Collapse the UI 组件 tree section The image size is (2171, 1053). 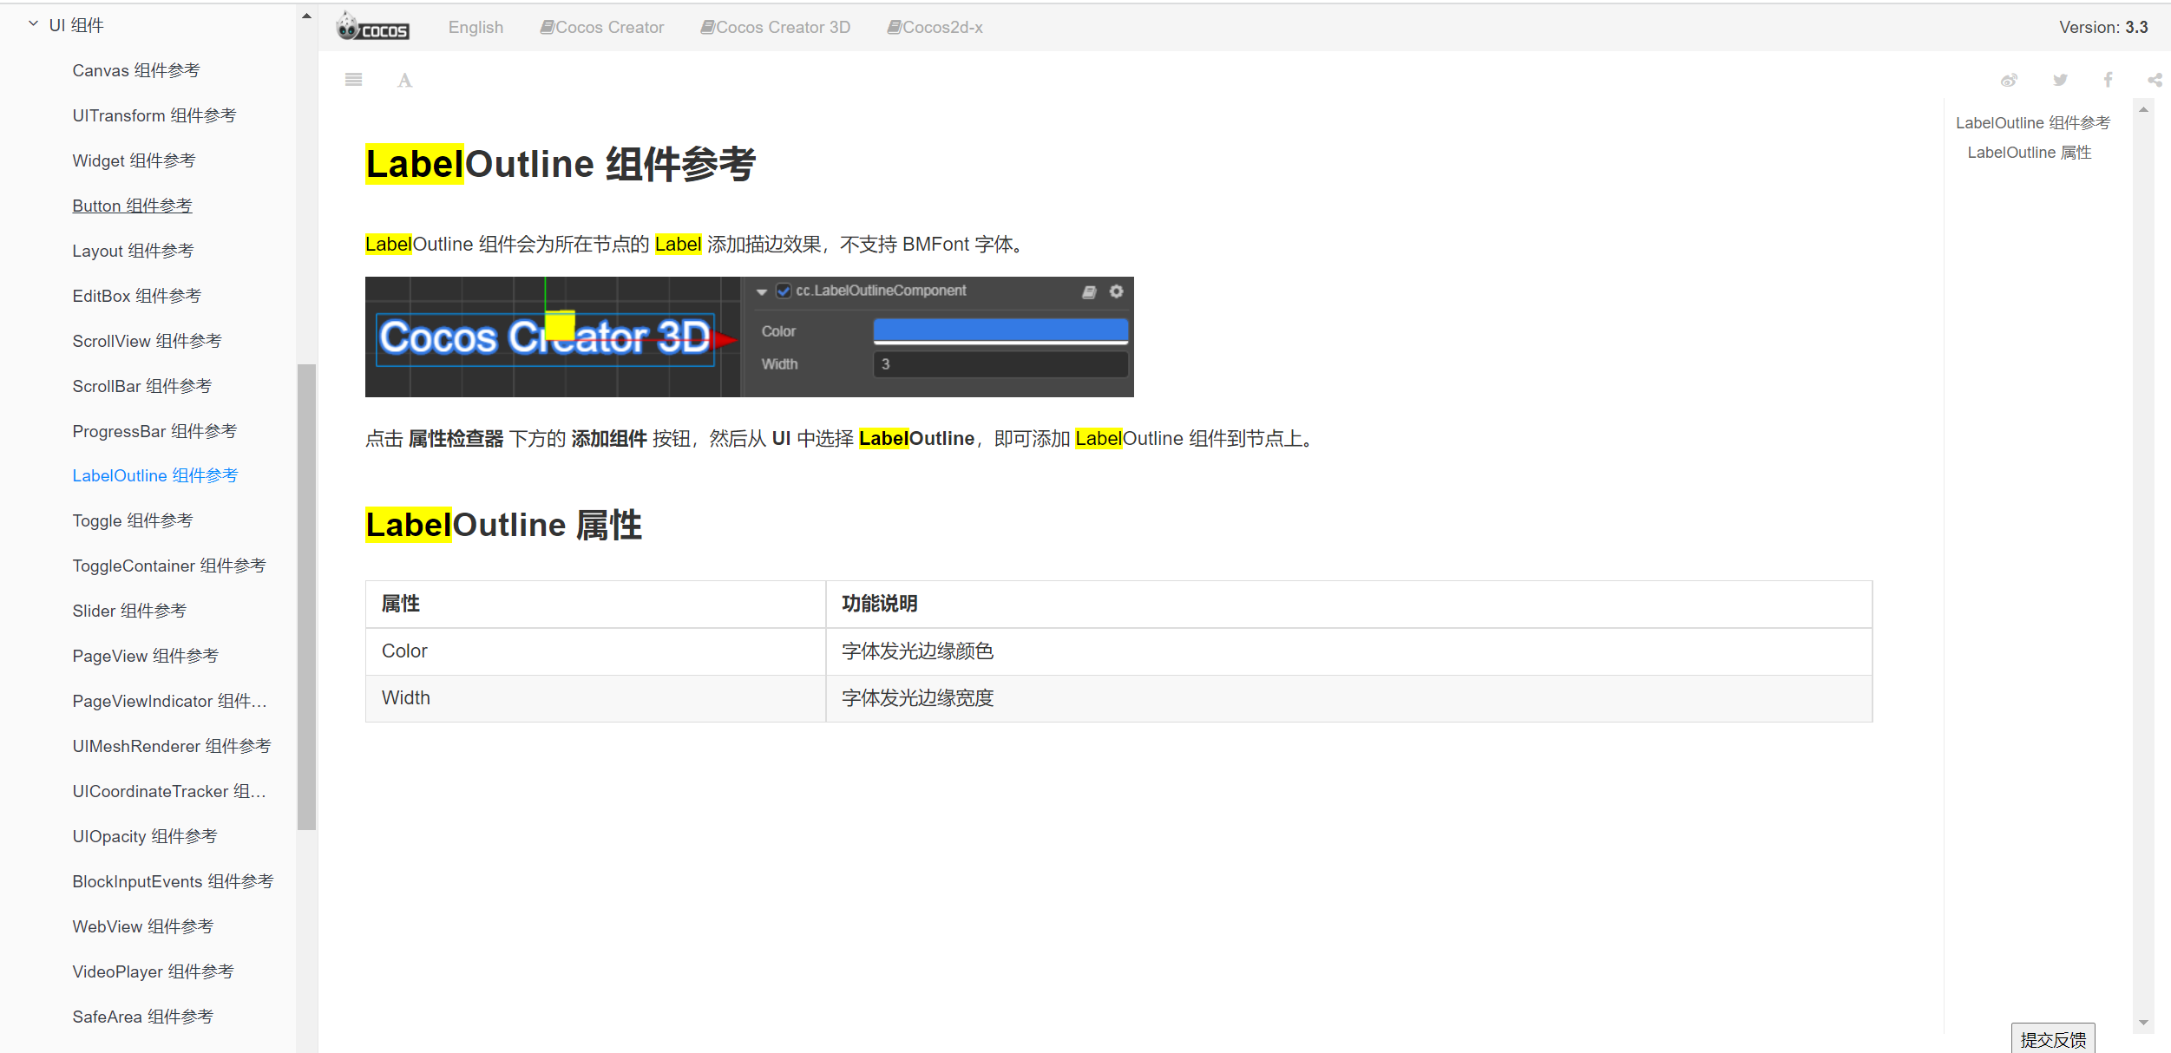(34, 24)
